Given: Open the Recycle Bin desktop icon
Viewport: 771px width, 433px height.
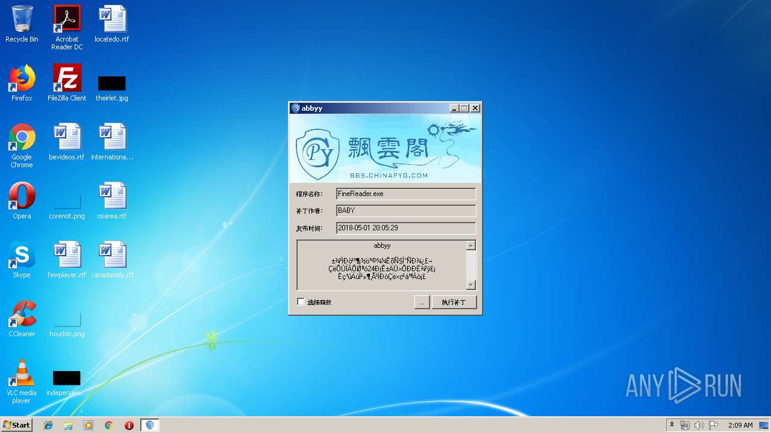Looking at the screenshot, I should [x=22, y=24].
